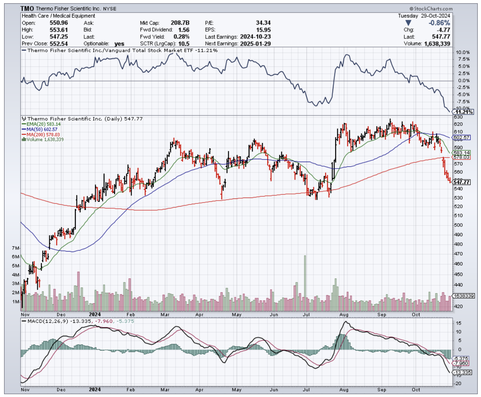Click the blue down-arrow change indicator
The image size is (481, 397).
click(408, 23)
